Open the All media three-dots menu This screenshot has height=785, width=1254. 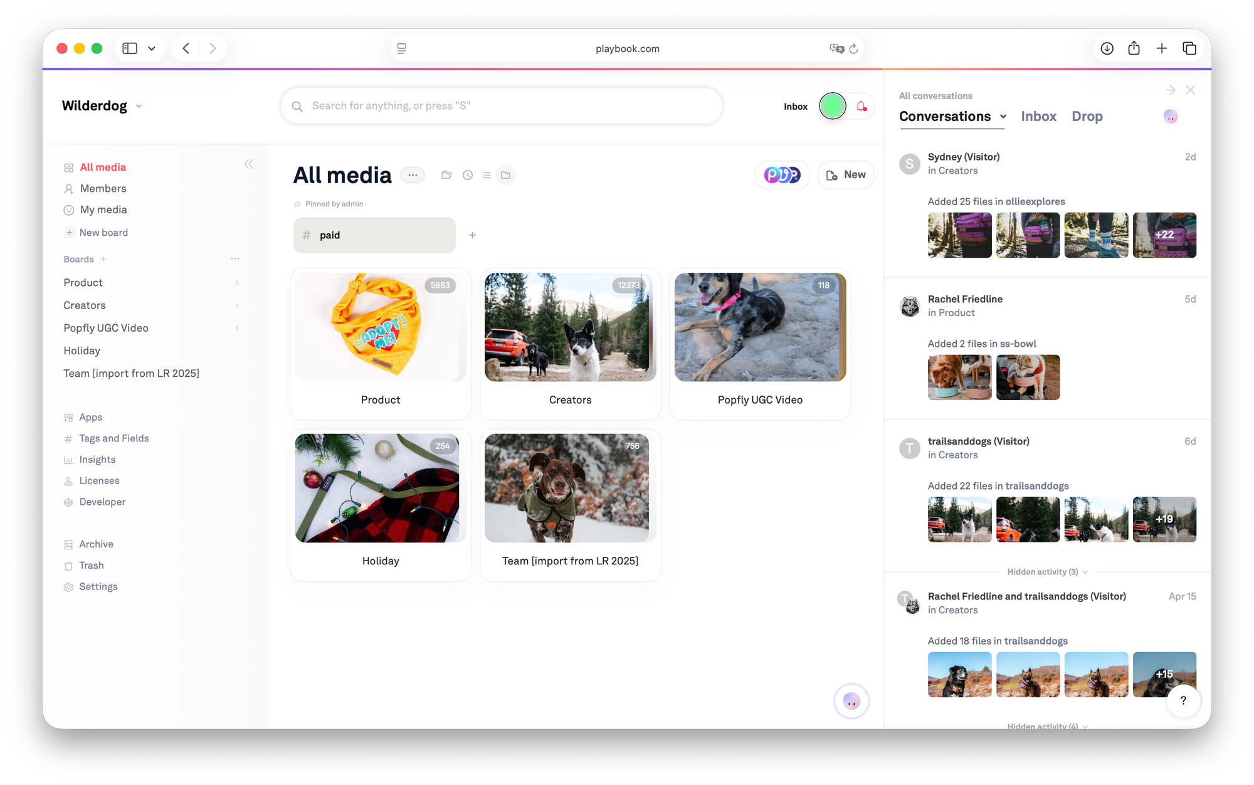coord(413,175)
